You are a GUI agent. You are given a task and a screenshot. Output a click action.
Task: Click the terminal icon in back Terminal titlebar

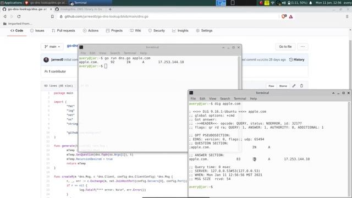click(x=81, y=47)
